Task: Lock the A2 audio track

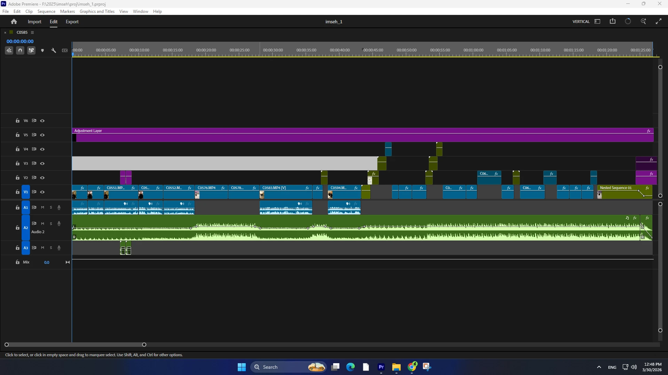Action: (x=17, y=228)
